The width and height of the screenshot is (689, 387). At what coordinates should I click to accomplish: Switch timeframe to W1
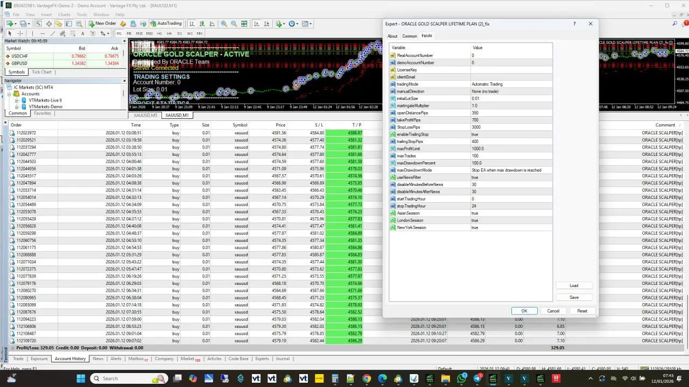pos(189,33)
